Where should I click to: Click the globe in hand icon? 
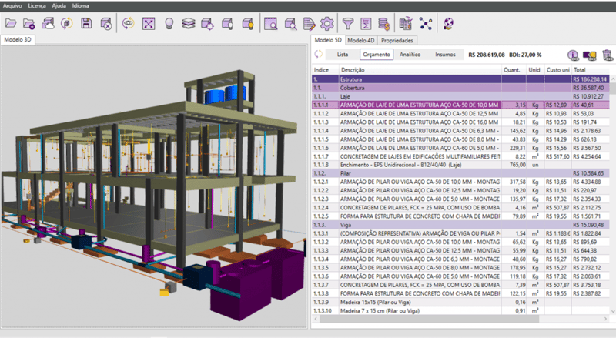448,24
